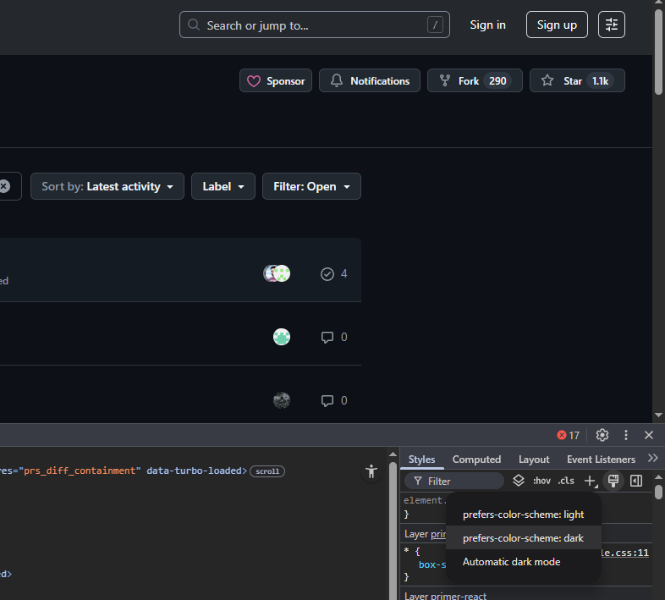Image resolution: width=665 pixels, height=600 pixels.
Task: Switch to the Styles tab
Action: [x=421, y=460]
